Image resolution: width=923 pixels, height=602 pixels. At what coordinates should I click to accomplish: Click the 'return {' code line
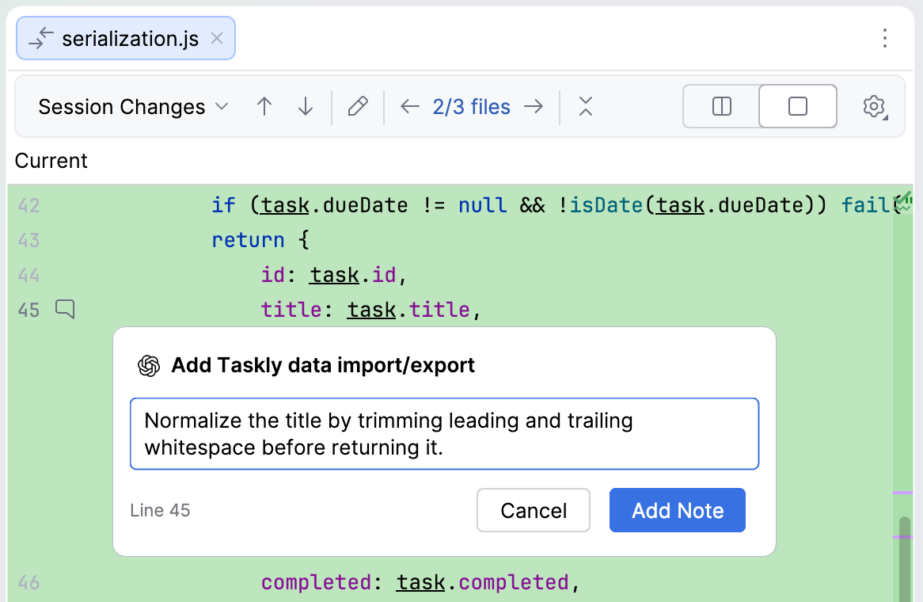click(x=260, y=240)
